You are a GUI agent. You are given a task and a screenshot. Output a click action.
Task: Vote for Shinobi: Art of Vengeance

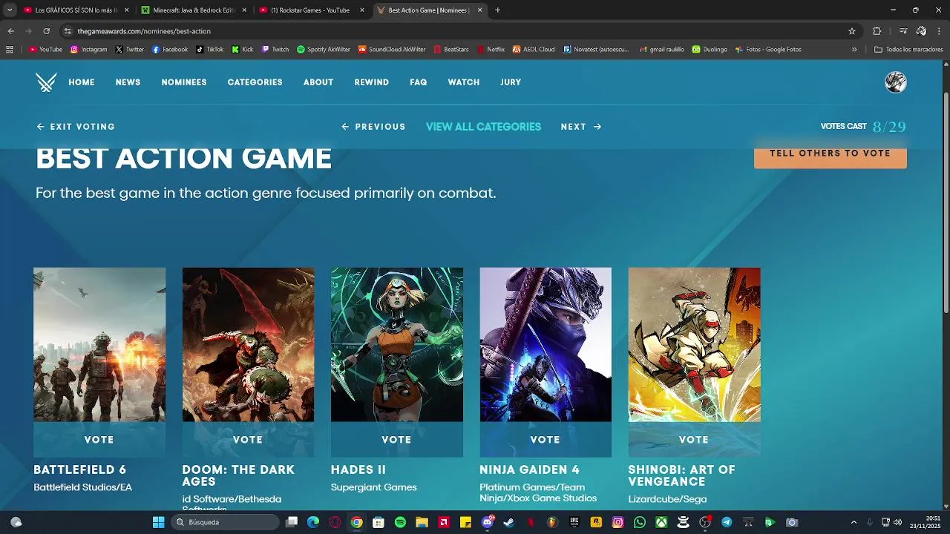click(694, 440)
